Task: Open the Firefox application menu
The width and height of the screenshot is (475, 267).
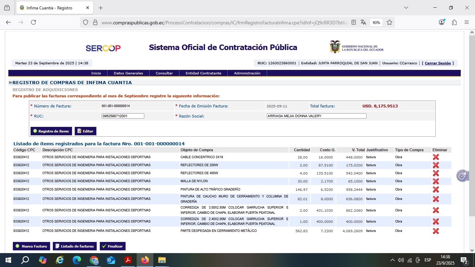Action: (467, 22)
